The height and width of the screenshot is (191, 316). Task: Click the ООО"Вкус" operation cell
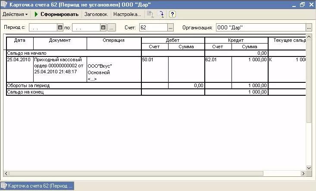tap(100, 66)
